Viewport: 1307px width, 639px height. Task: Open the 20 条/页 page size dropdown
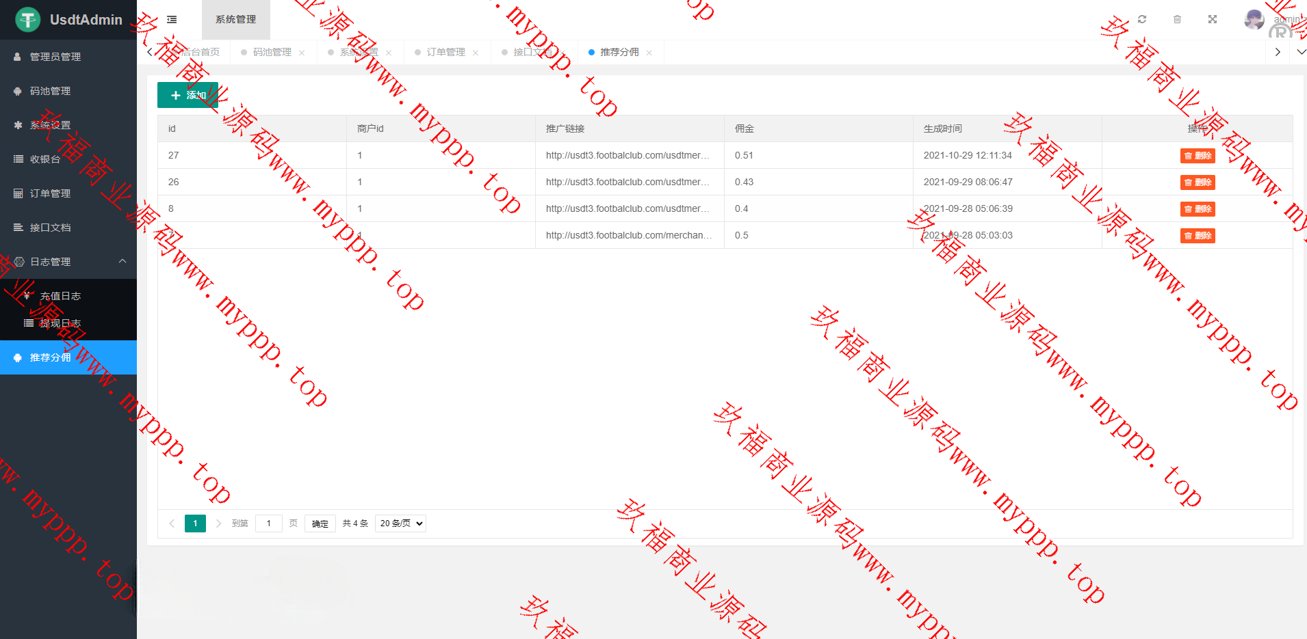(400, 524)
